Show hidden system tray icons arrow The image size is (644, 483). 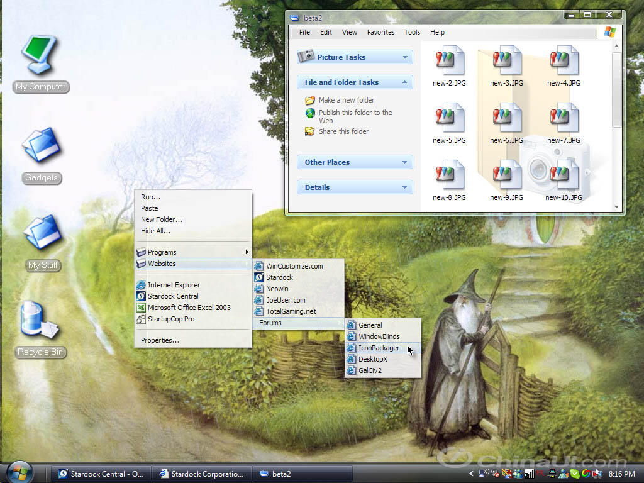click(471, 474)
